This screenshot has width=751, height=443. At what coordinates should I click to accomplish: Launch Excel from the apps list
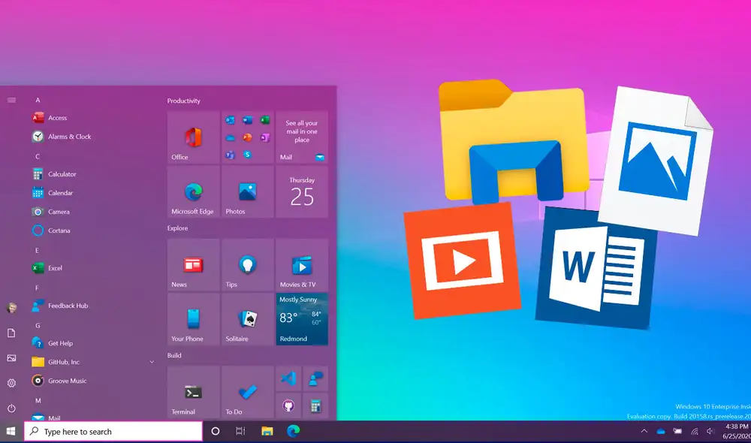point(59,268)
